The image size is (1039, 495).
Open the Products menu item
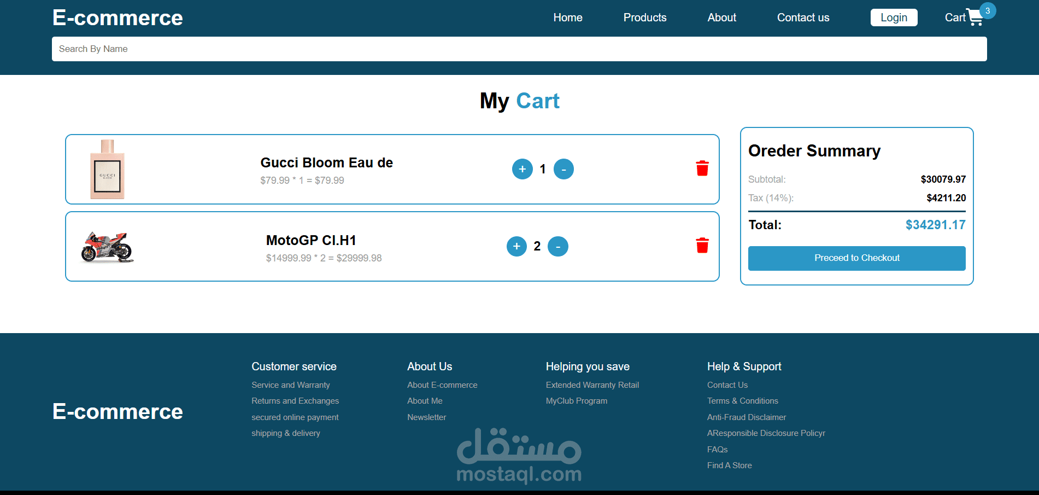coord(645,18)
